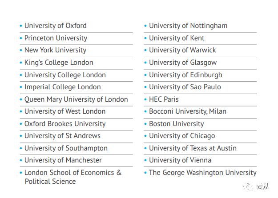This screenshot has width=278, height=198.
Task: Click University College London entry
Action: [x=65, y=75]
